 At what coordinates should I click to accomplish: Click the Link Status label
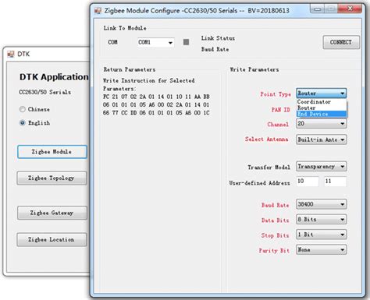[x=218, y=38]
